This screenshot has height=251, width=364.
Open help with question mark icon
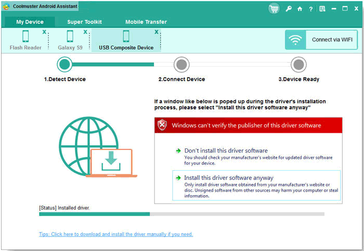point(310,9)
